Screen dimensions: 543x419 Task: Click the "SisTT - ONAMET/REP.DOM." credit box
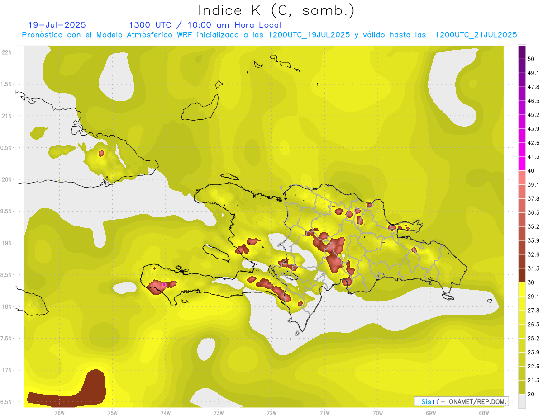coord(461,401)
